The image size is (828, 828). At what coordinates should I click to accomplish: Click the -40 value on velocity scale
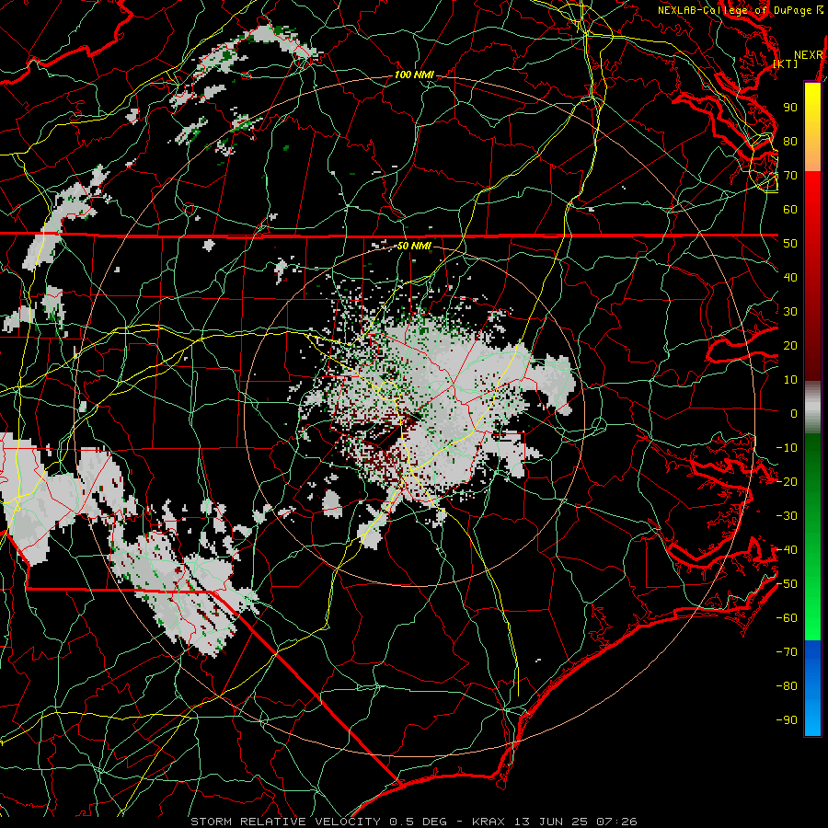click(787, 550)
